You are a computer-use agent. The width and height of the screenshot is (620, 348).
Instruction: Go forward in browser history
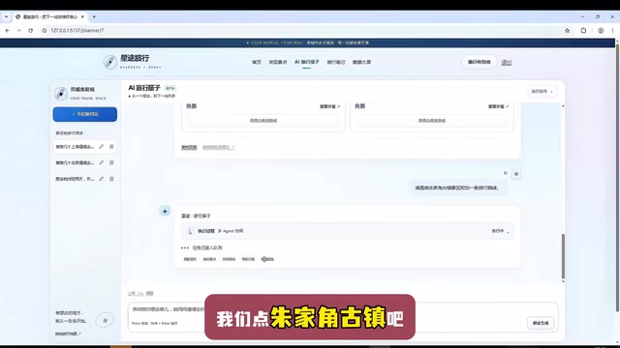(18, 30)
